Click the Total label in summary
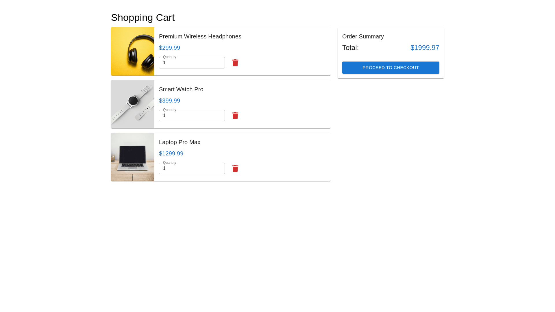The height and width of the screenshot is (312, 555). coord(350,48)
